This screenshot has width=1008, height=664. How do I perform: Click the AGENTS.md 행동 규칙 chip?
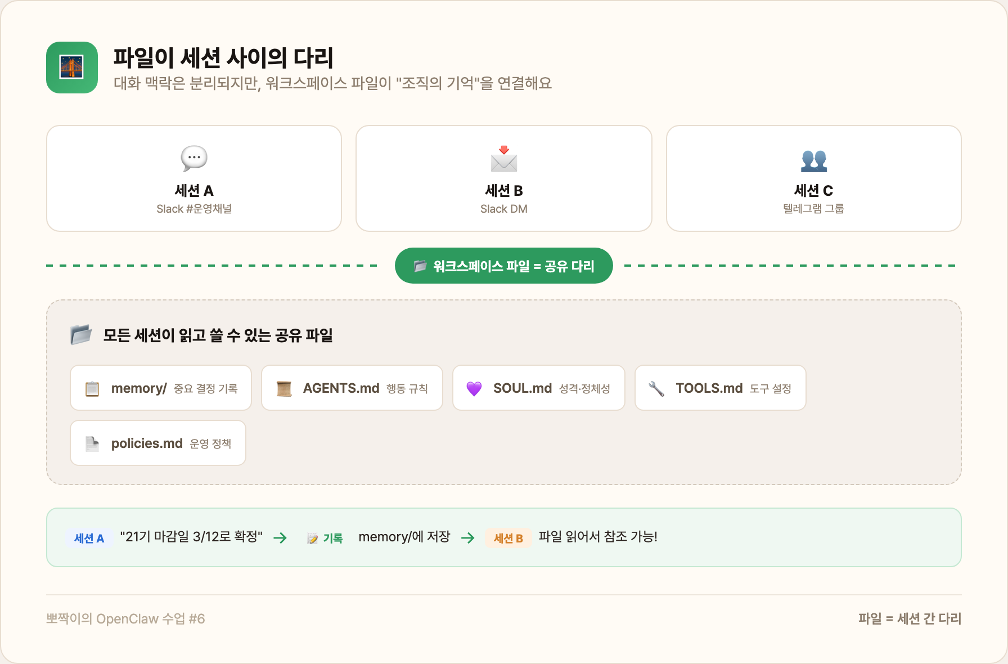352,388
